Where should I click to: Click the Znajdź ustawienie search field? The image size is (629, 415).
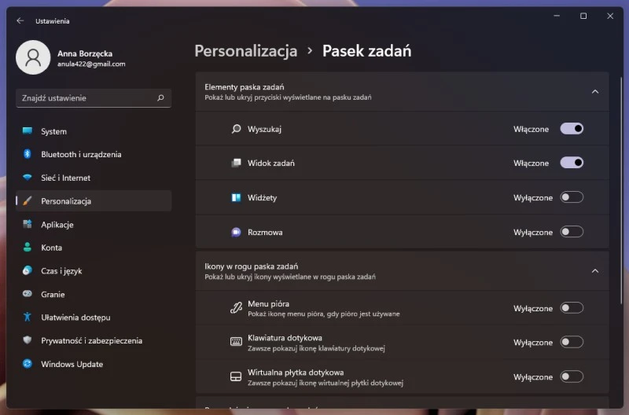point(86,98)
